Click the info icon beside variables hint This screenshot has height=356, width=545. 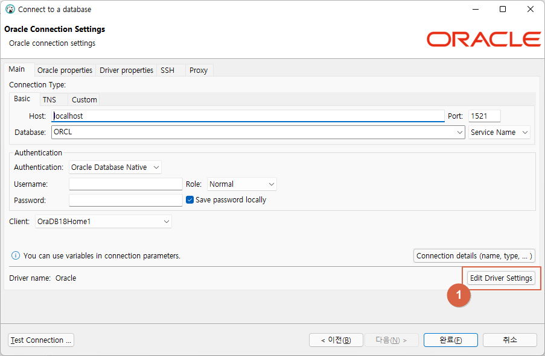click(16, 256)
